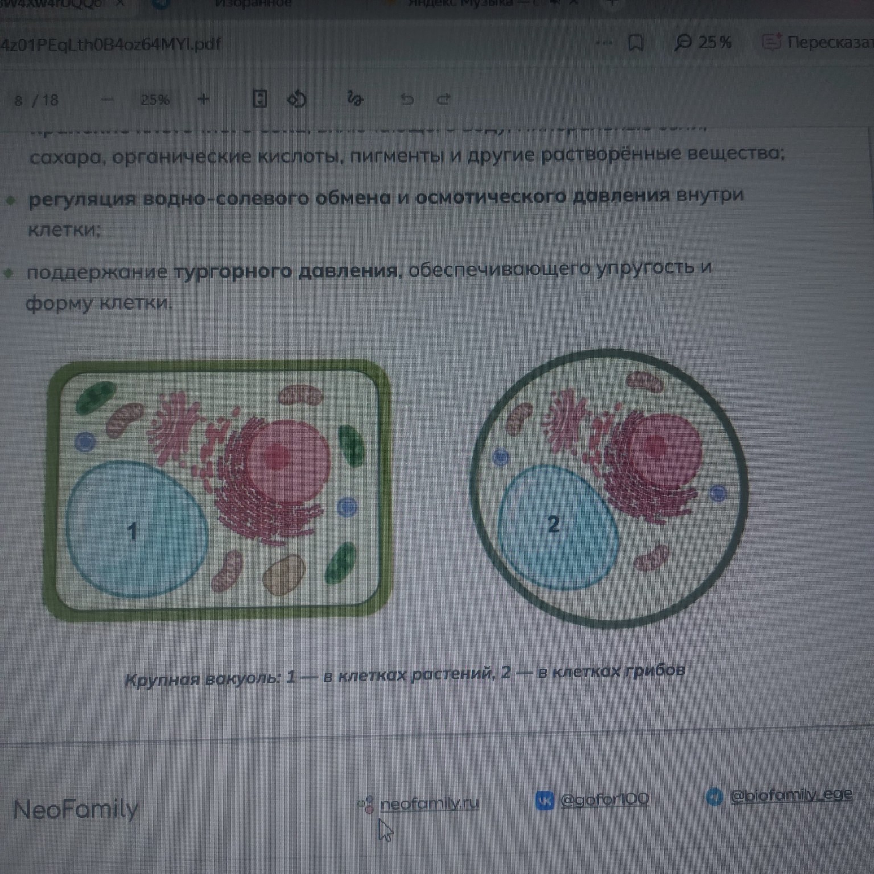This screenshot has width=874, height=874.
Task: Click the zoom out minus button
Action: point(107,100)
